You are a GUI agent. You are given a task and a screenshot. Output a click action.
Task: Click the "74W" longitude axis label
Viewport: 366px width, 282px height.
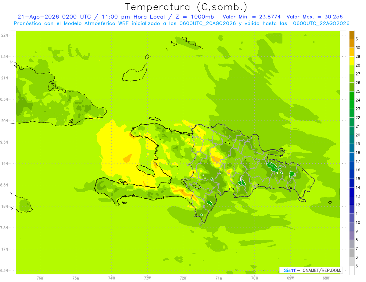tap(111, 278)
